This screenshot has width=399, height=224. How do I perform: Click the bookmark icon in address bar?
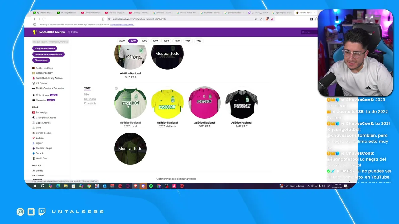pos(103,19)
